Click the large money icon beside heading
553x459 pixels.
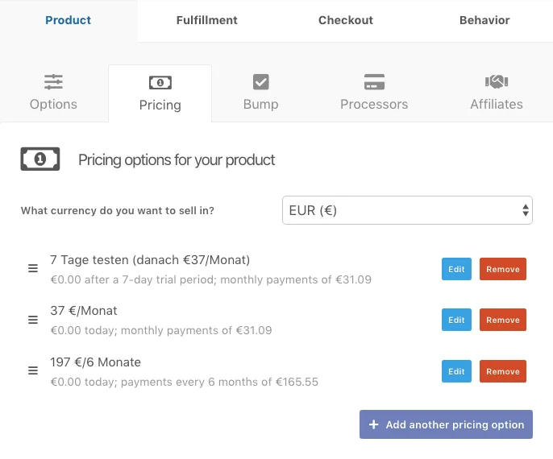point(40,159)
